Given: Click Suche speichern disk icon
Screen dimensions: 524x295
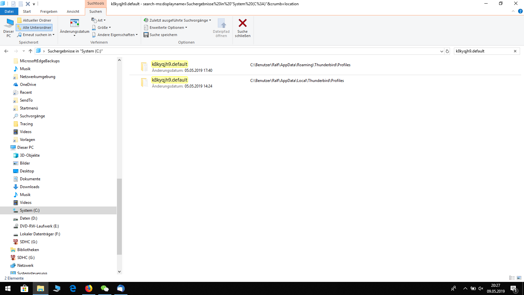Looking at the screenshot, I should pyautogui.click(x=146, y=35).
